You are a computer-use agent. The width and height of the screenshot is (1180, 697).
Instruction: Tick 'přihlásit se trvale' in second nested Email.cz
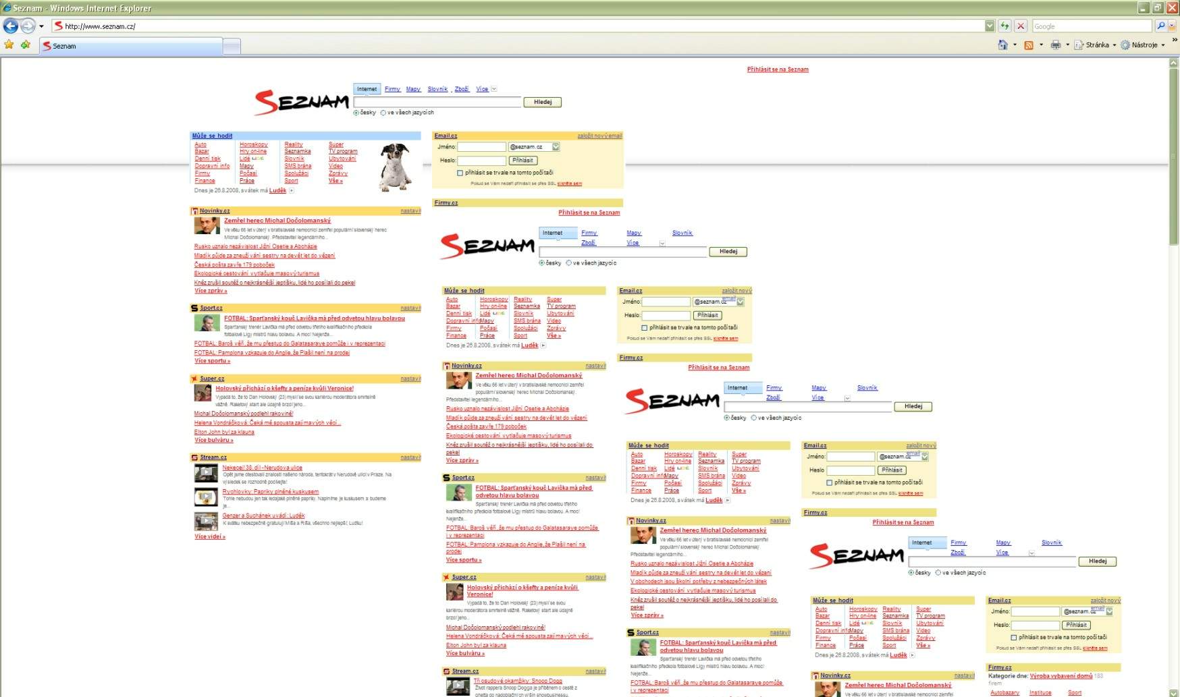tap(644, 328)
